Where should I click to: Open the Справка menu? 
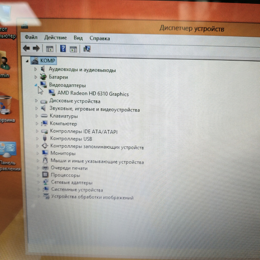[100, 38]
